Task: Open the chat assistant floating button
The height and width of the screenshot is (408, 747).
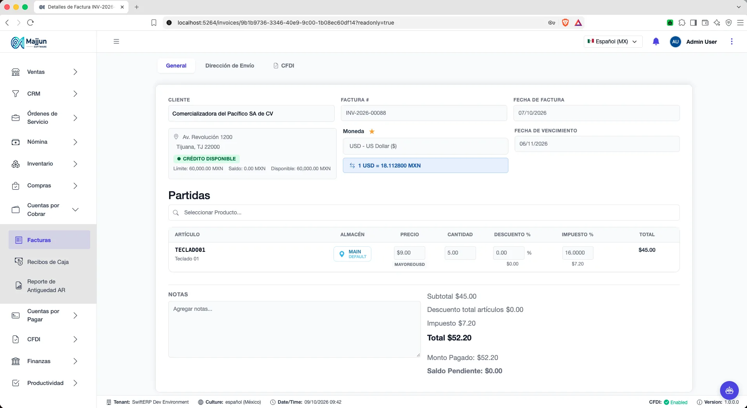Action: 729,390
